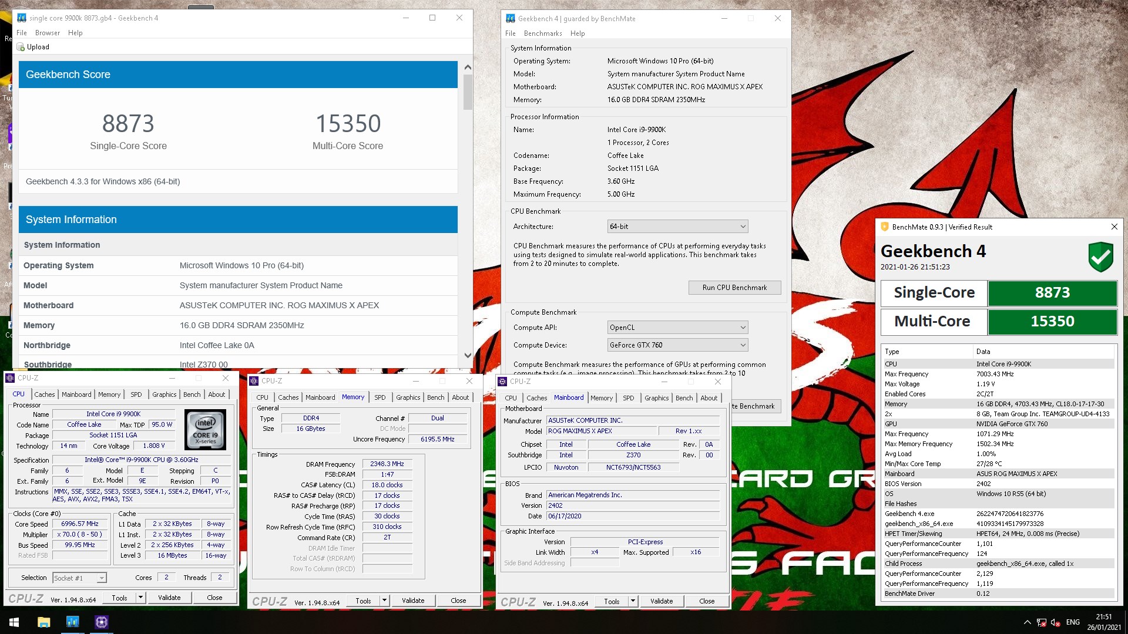Viewport: 1128px width, 634px height.
Task: Click the CPU-Z taskbar icon
Action: [101, 622]
